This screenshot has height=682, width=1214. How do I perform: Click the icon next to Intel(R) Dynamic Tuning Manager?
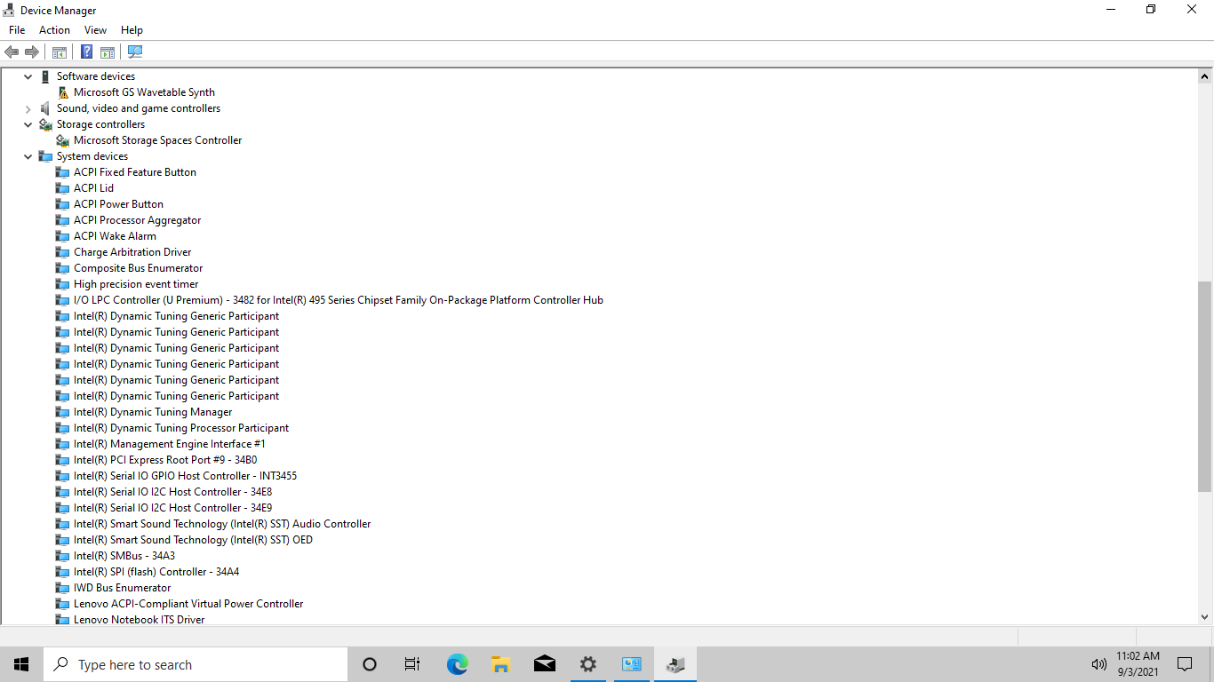tap(63, 412)
